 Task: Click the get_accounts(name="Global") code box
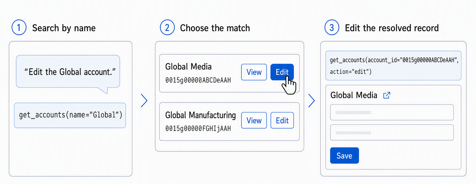(x=70, y=115)
